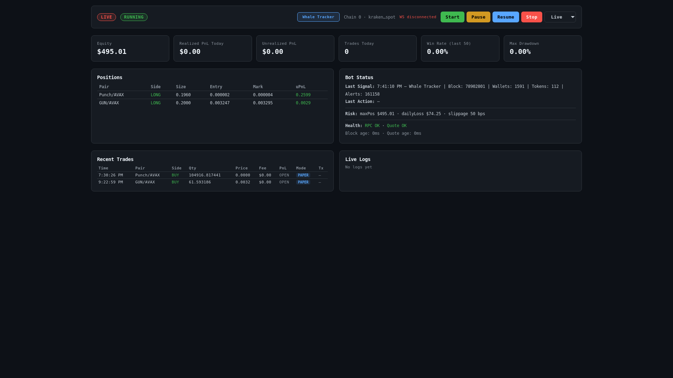Viewport: 673px width, 378px height.
Task: Click the Unrealized PnL card
Action: [x=295, y=49]
